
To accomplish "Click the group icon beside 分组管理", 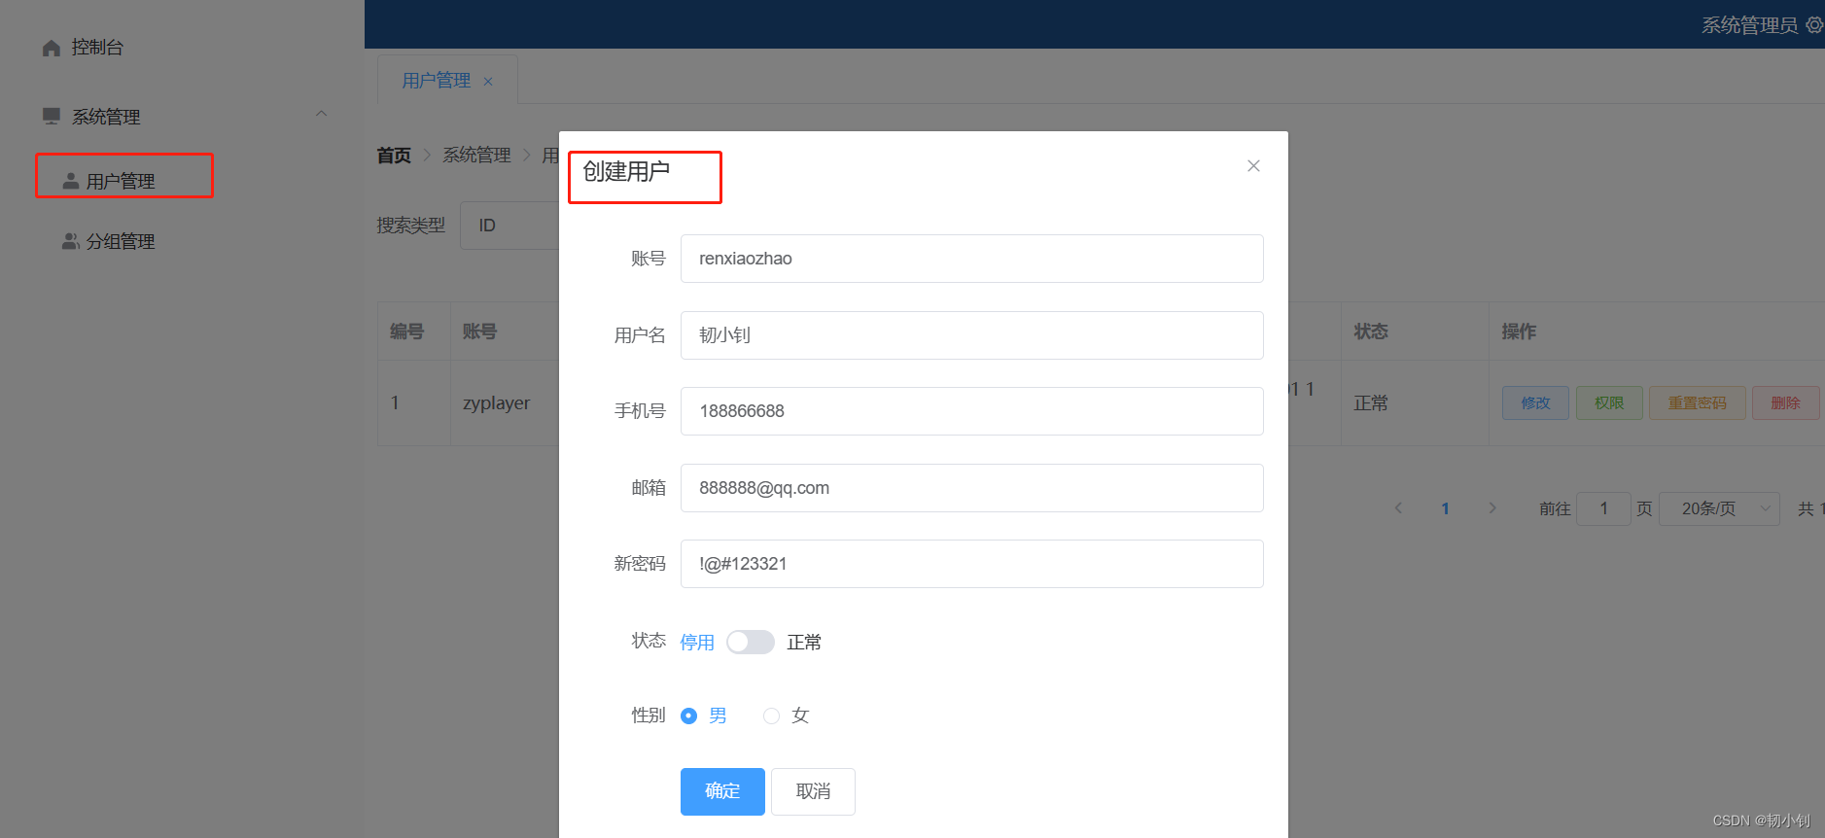I will [70, 241].
